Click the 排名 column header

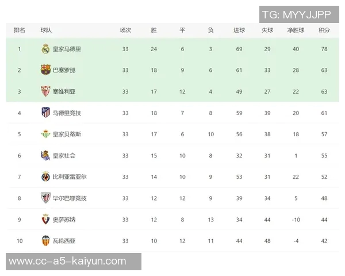[x=19, y=29]
